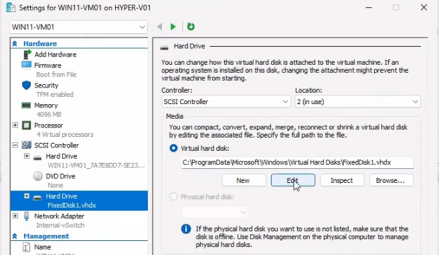Image resolution: width=439 pixels, height=255 pixels.
Task: Click the green refresh toolbar icon
Action: click(191, 27)
